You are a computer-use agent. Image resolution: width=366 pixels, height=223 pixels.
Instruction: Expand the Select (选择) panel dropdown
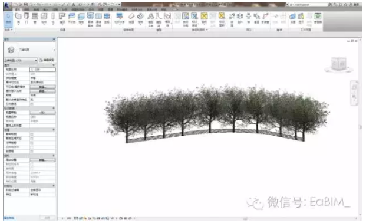click(x=9, y=30)
